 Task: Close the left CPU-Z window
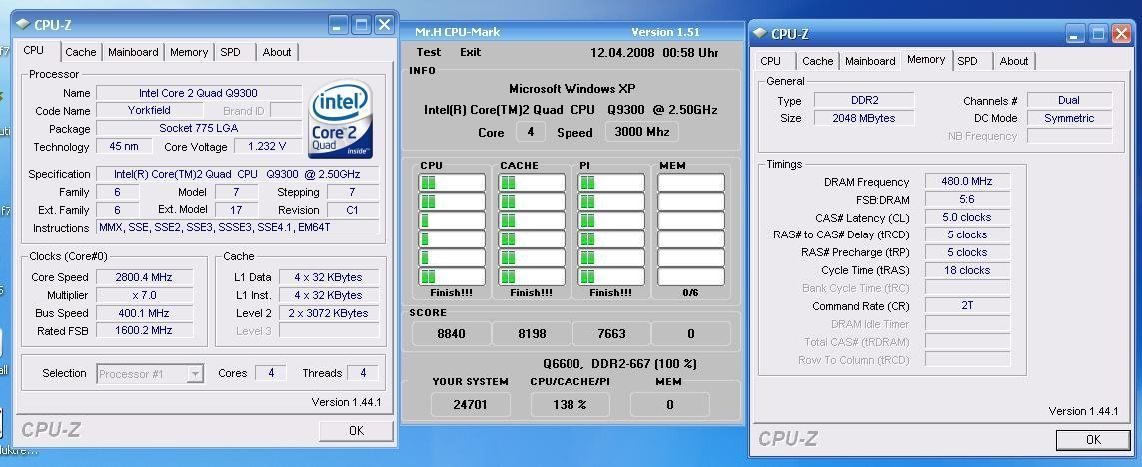pyautogui.click(x=385, y=25)
